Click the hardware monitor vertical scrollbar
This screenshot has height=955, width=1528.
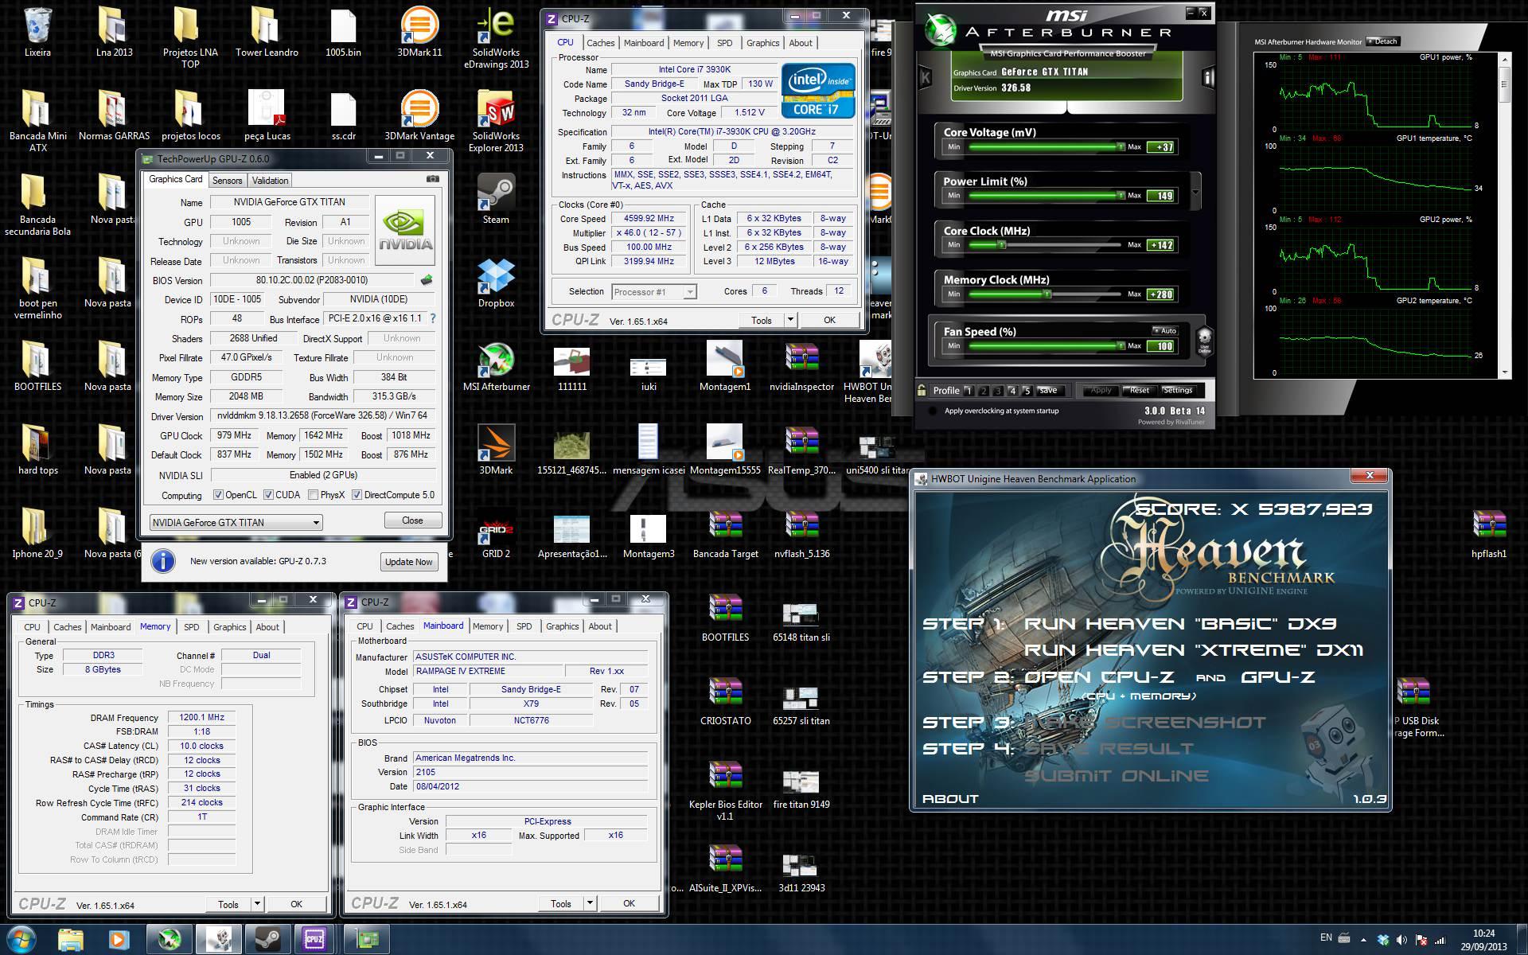pos(1504,215)
